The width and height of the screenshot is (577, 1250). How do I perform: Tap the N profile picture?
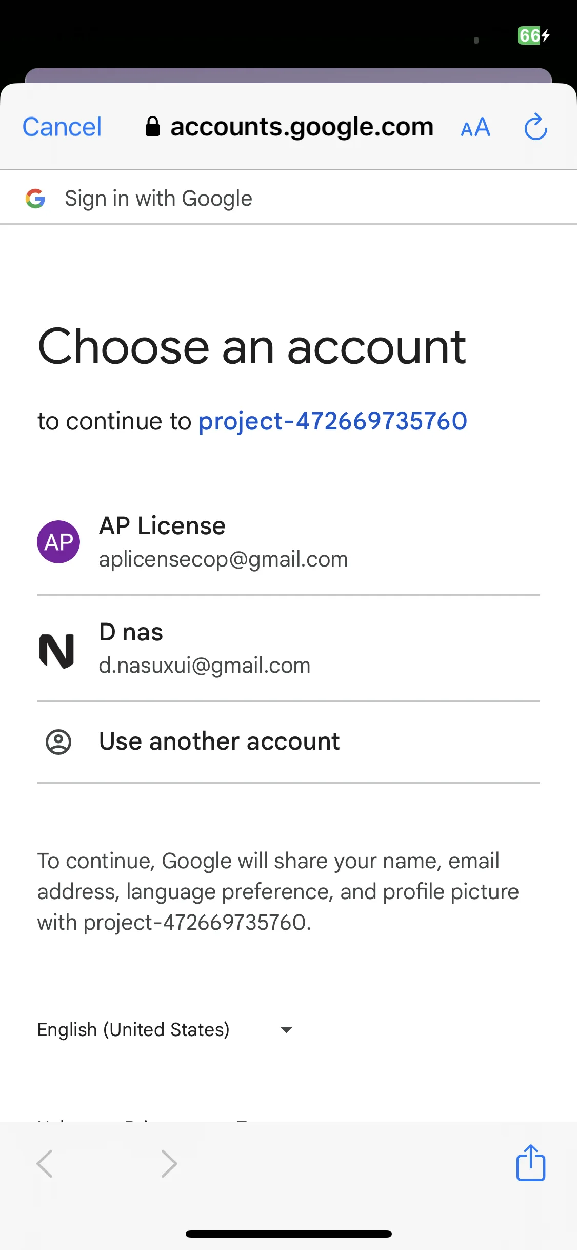tap(57, 651)
